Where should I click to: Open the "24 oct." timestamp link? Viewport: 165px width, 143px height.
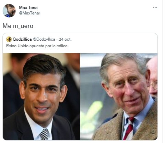point(65,39)
